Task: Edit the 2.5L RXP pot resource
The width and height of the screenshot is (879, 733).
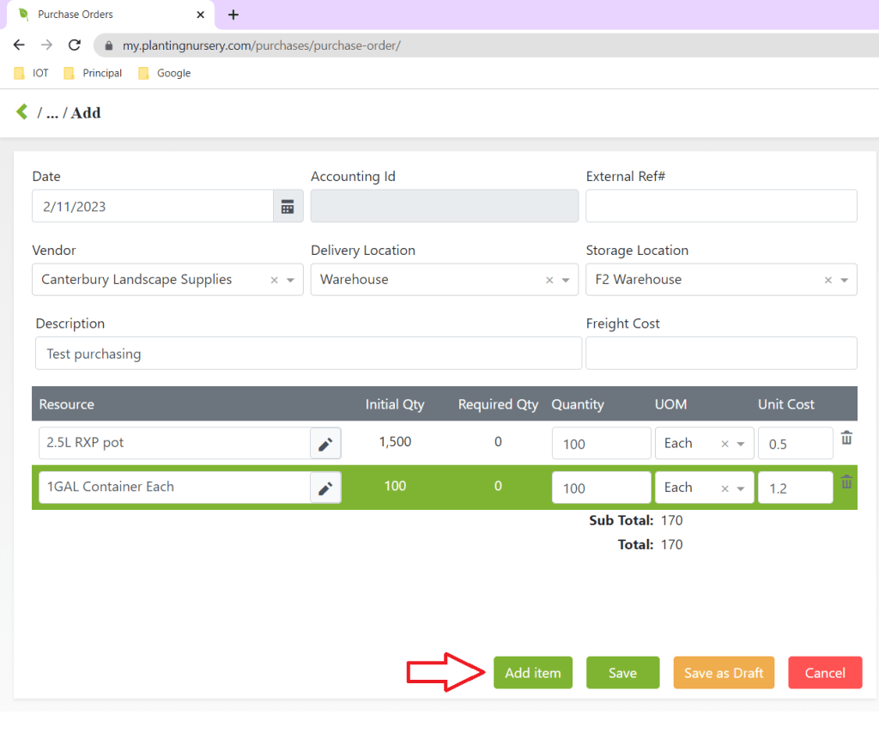Action: 325,444
